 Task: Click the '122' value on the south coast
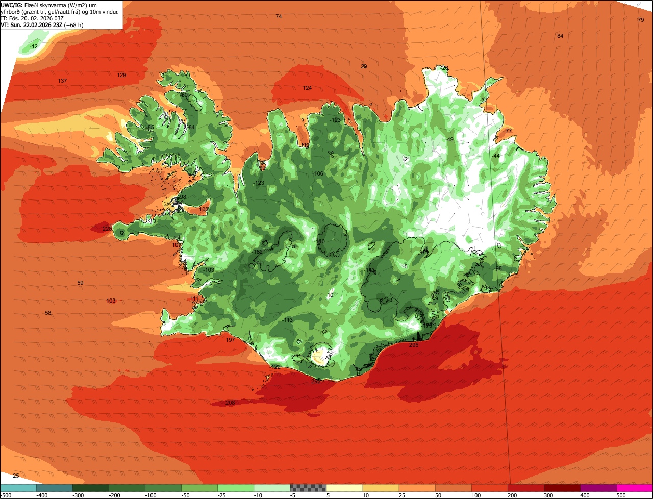276,367
